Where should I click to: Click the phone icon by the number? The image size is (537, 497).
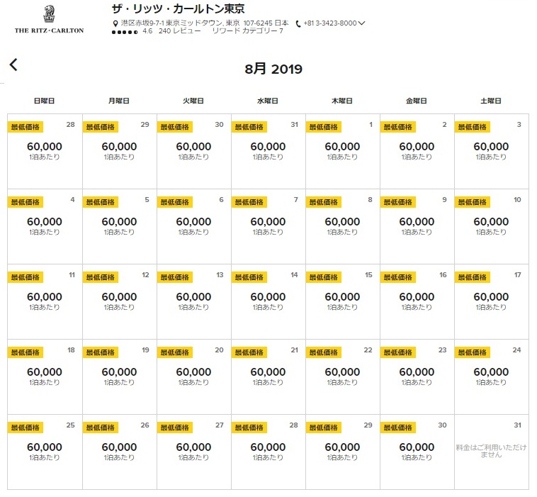[298, 23]
